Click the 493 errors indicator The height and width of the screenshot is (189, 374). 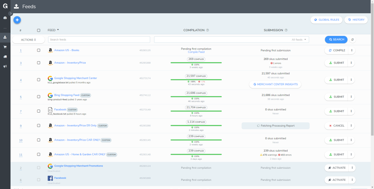(x=284, y=155)
